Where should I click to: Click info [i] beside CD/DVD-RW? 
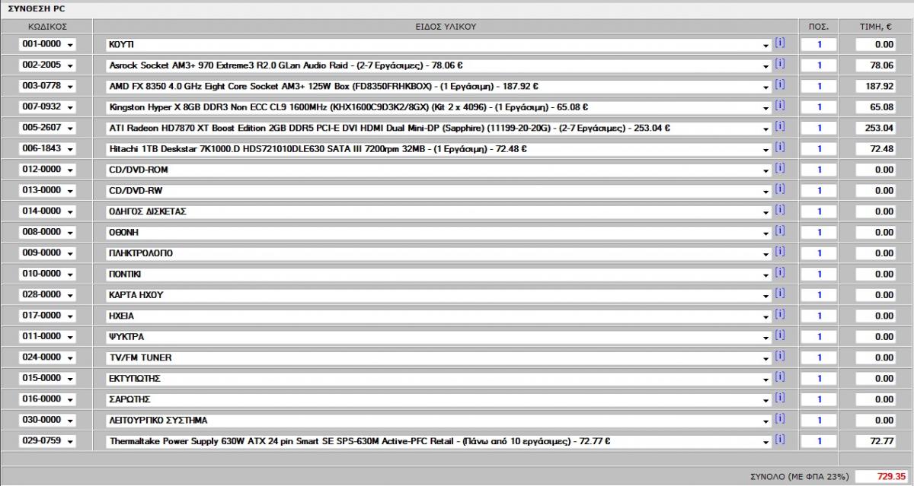point(779,189)
